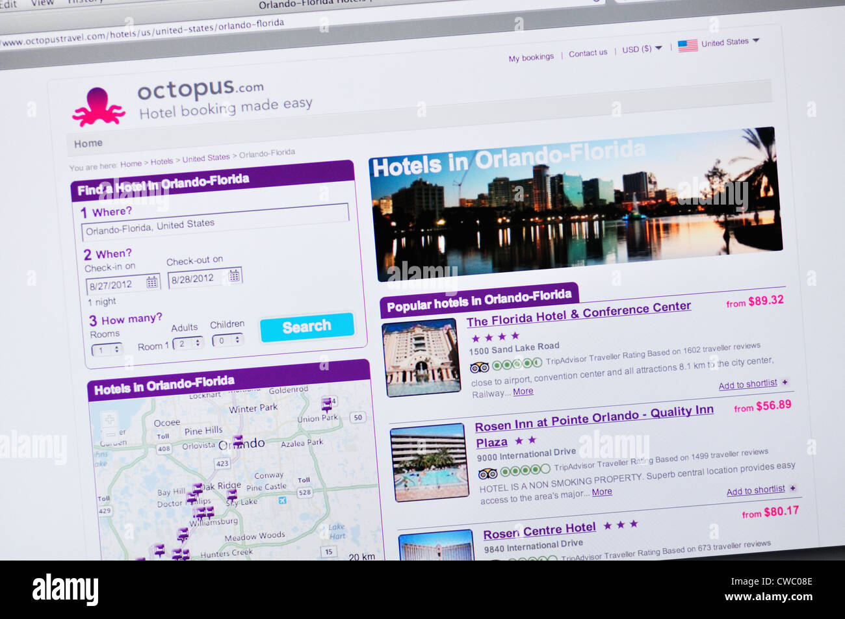This screenshot has width=845, height=619.
Task: Click the airport icon on map
Action: point(282,500)
